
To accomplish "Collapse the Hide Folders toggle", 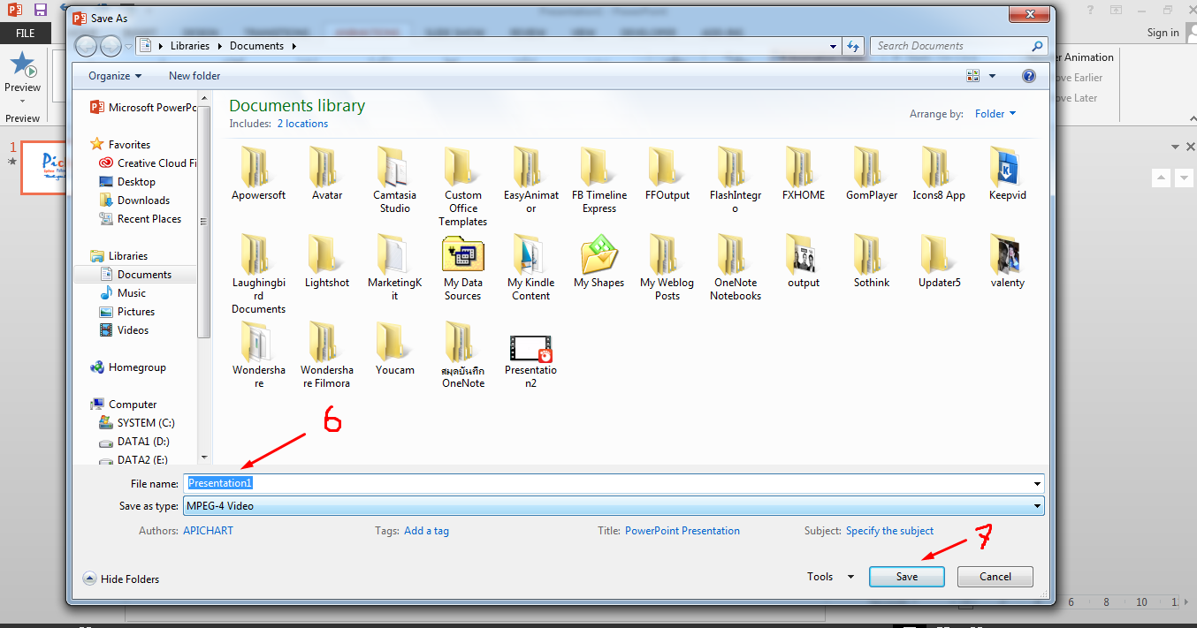I will (x=121, y=579).
